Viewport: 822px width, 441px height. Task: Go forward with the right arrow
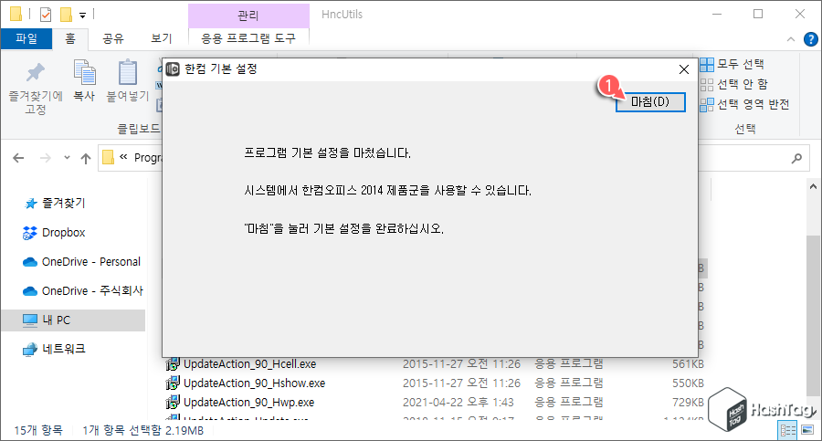(x=46, y=158)
